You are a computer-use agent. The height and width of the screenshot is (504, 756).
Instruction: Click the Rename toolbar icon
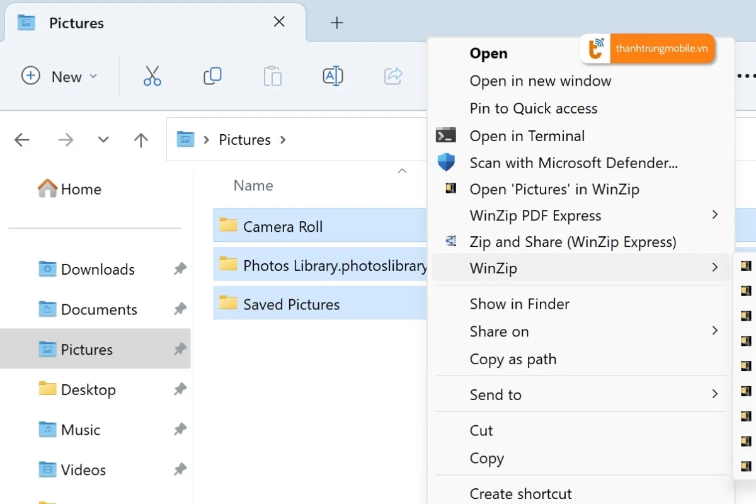click(x=333, y=76)
